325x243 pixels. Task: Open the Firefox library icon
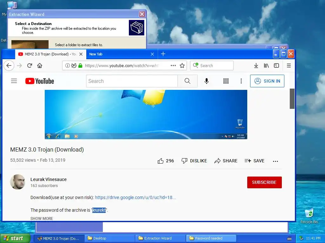[x=266, y=65]
